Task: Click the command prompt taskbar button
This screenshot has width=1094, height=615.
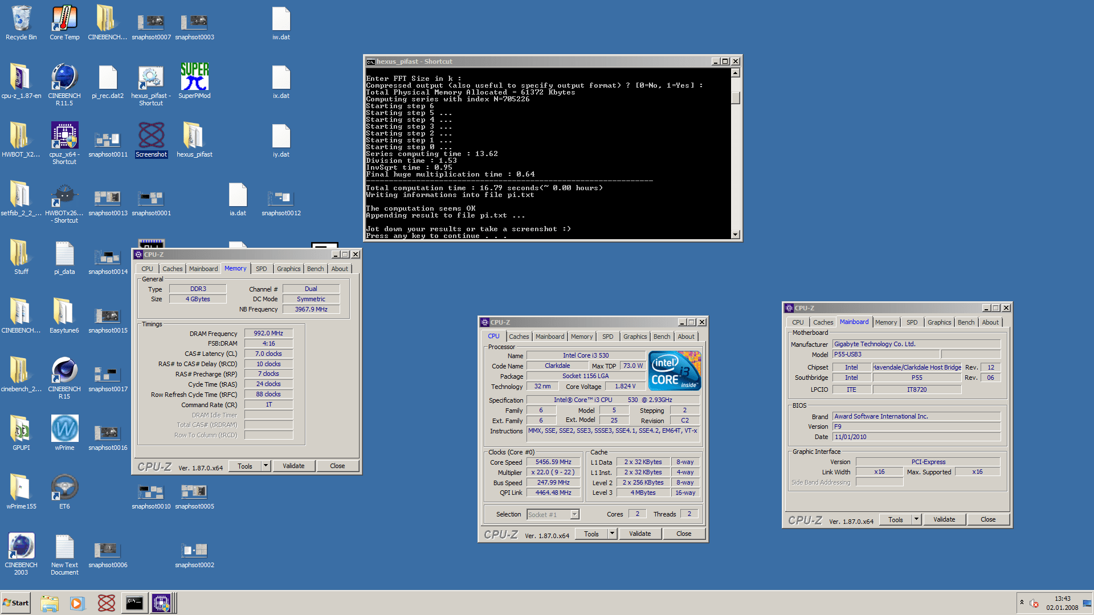Action: click(134, 603)
